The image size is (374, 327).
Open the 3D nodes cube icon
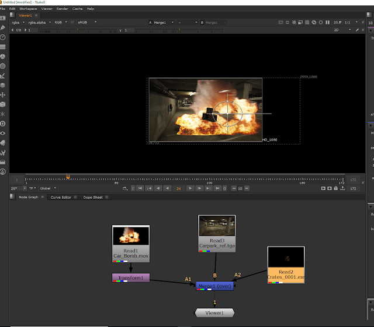[3, 104]
